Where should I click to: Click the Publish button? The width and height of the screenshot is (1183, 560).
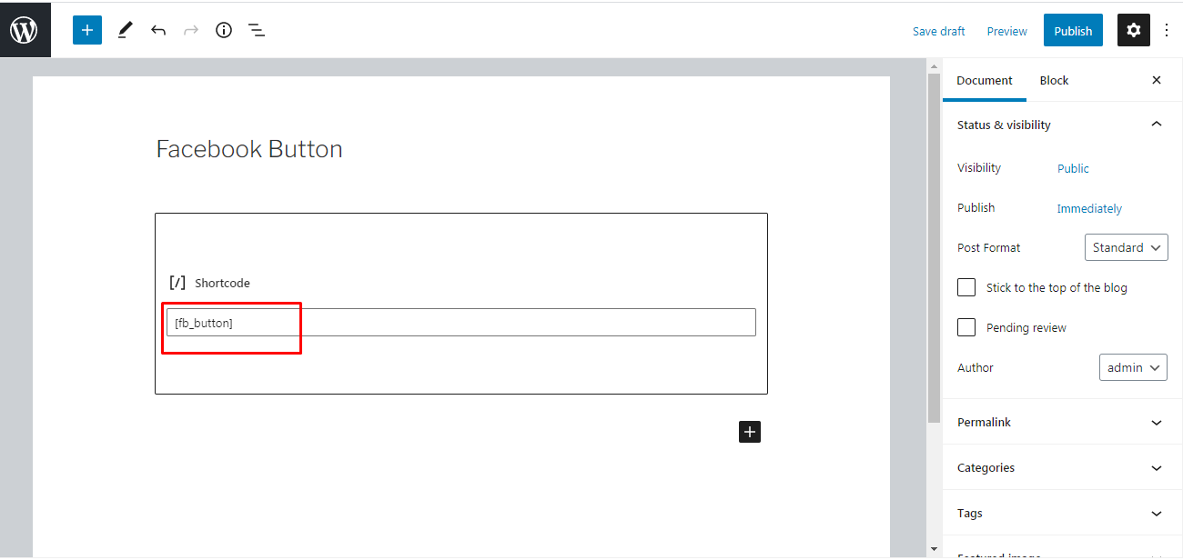point(1073,30)
